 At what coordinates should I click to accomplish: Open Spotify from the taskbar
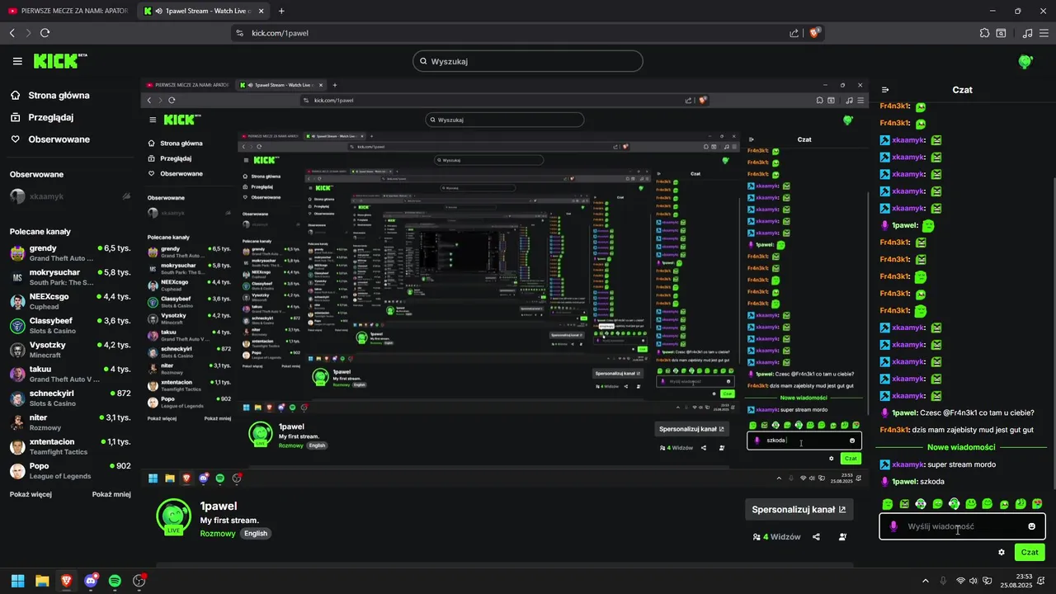[115, 581]
